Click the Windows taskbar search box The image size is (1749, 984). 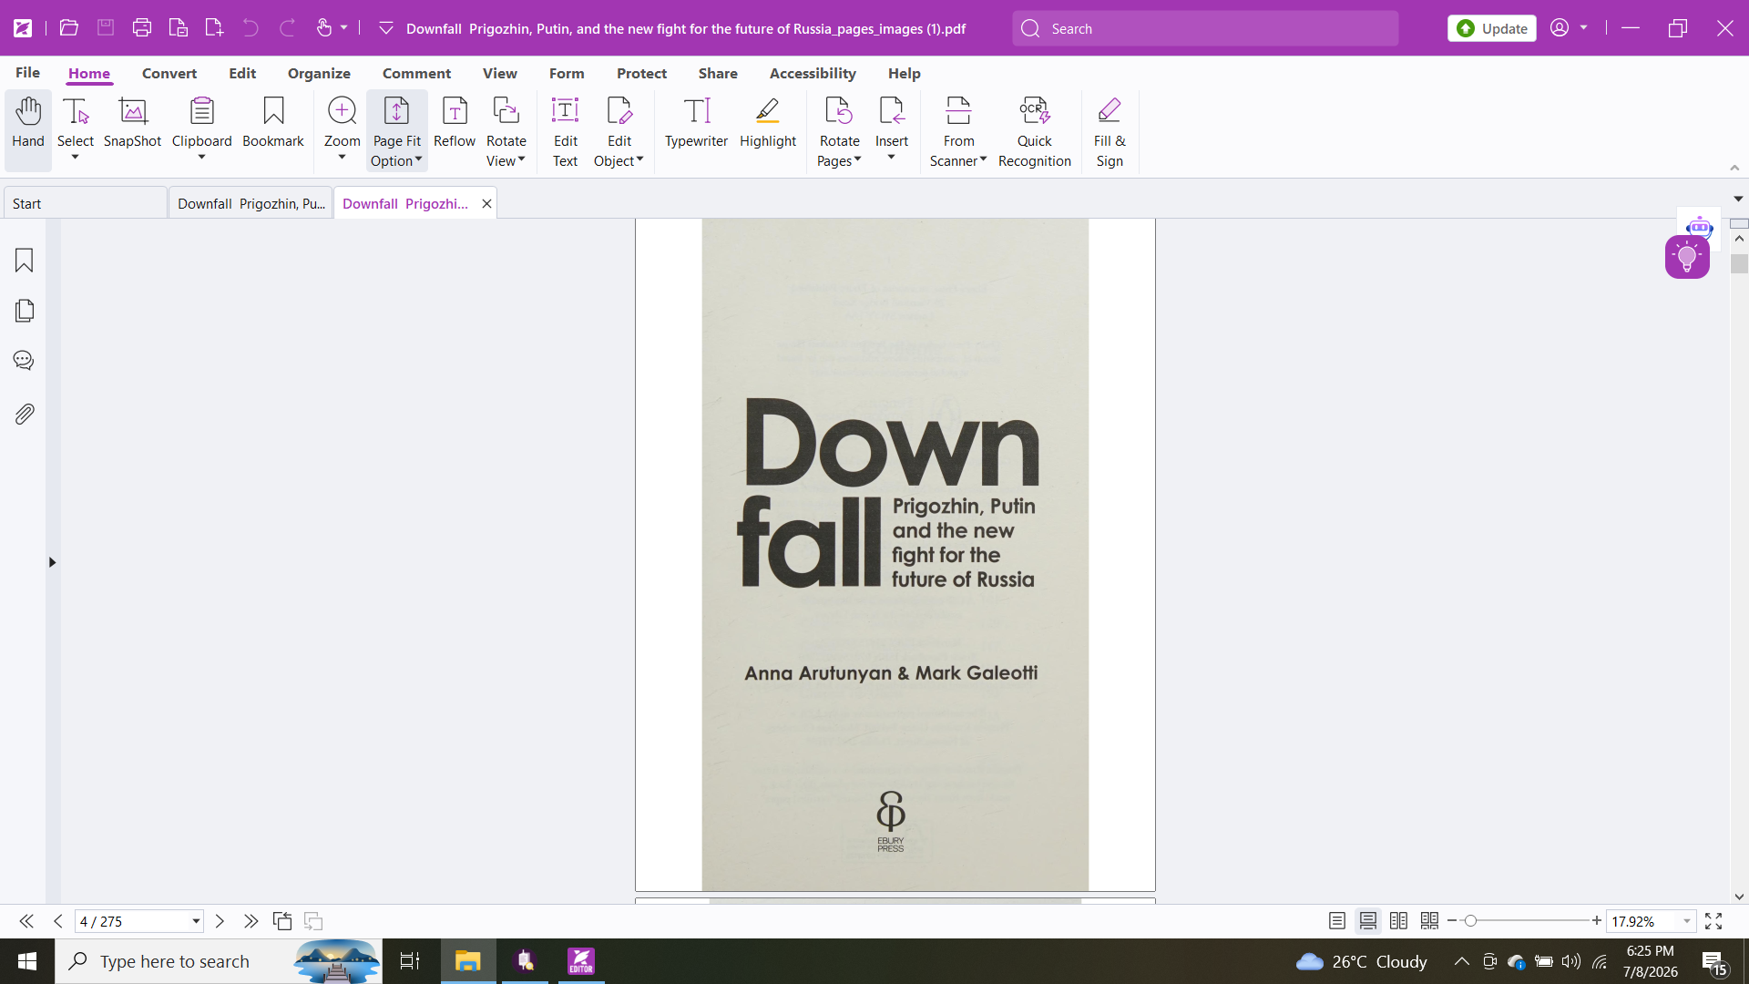pos(219,961)
